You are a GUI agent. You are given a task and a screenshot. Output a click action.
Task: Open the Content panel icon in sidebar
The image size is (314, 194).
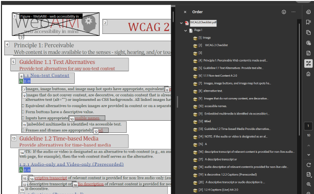[308, 53]
